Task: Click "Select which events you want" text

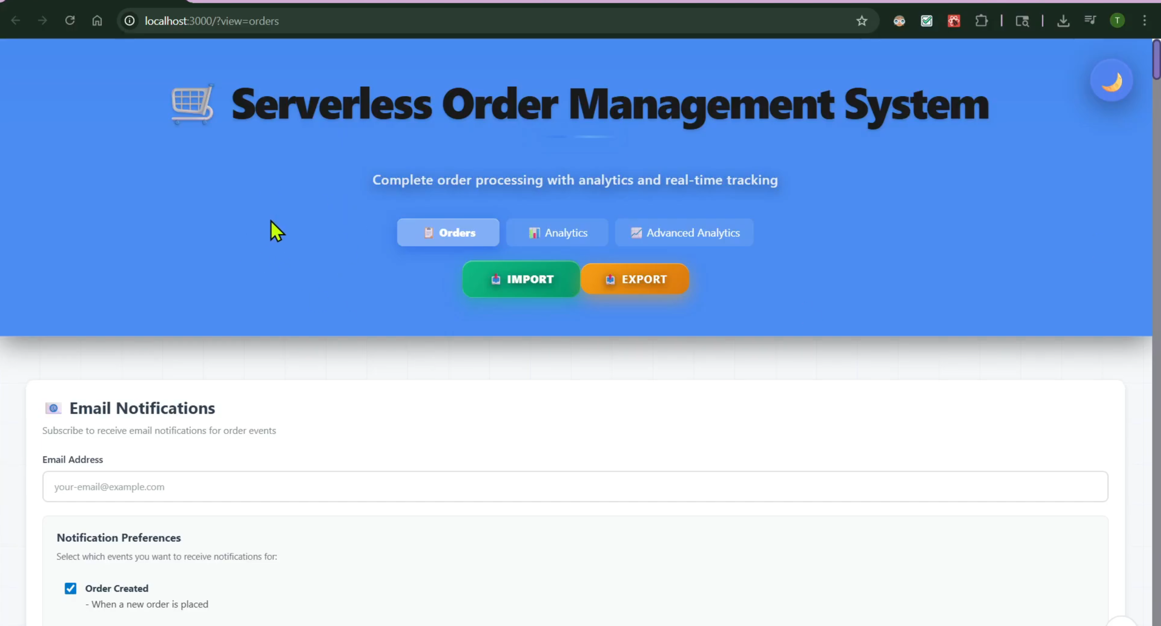Action: pos(167,557)
